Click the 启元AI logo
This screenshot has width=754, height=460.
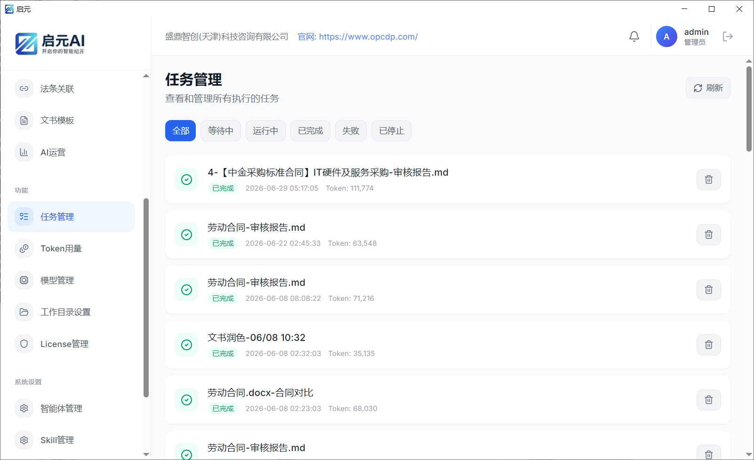click(50, 44)
